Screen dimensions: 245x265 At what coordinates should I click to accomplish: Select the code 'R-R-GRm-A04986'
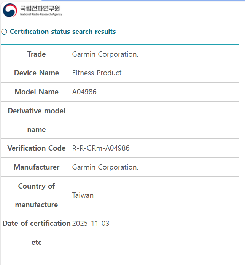point(101,148)
